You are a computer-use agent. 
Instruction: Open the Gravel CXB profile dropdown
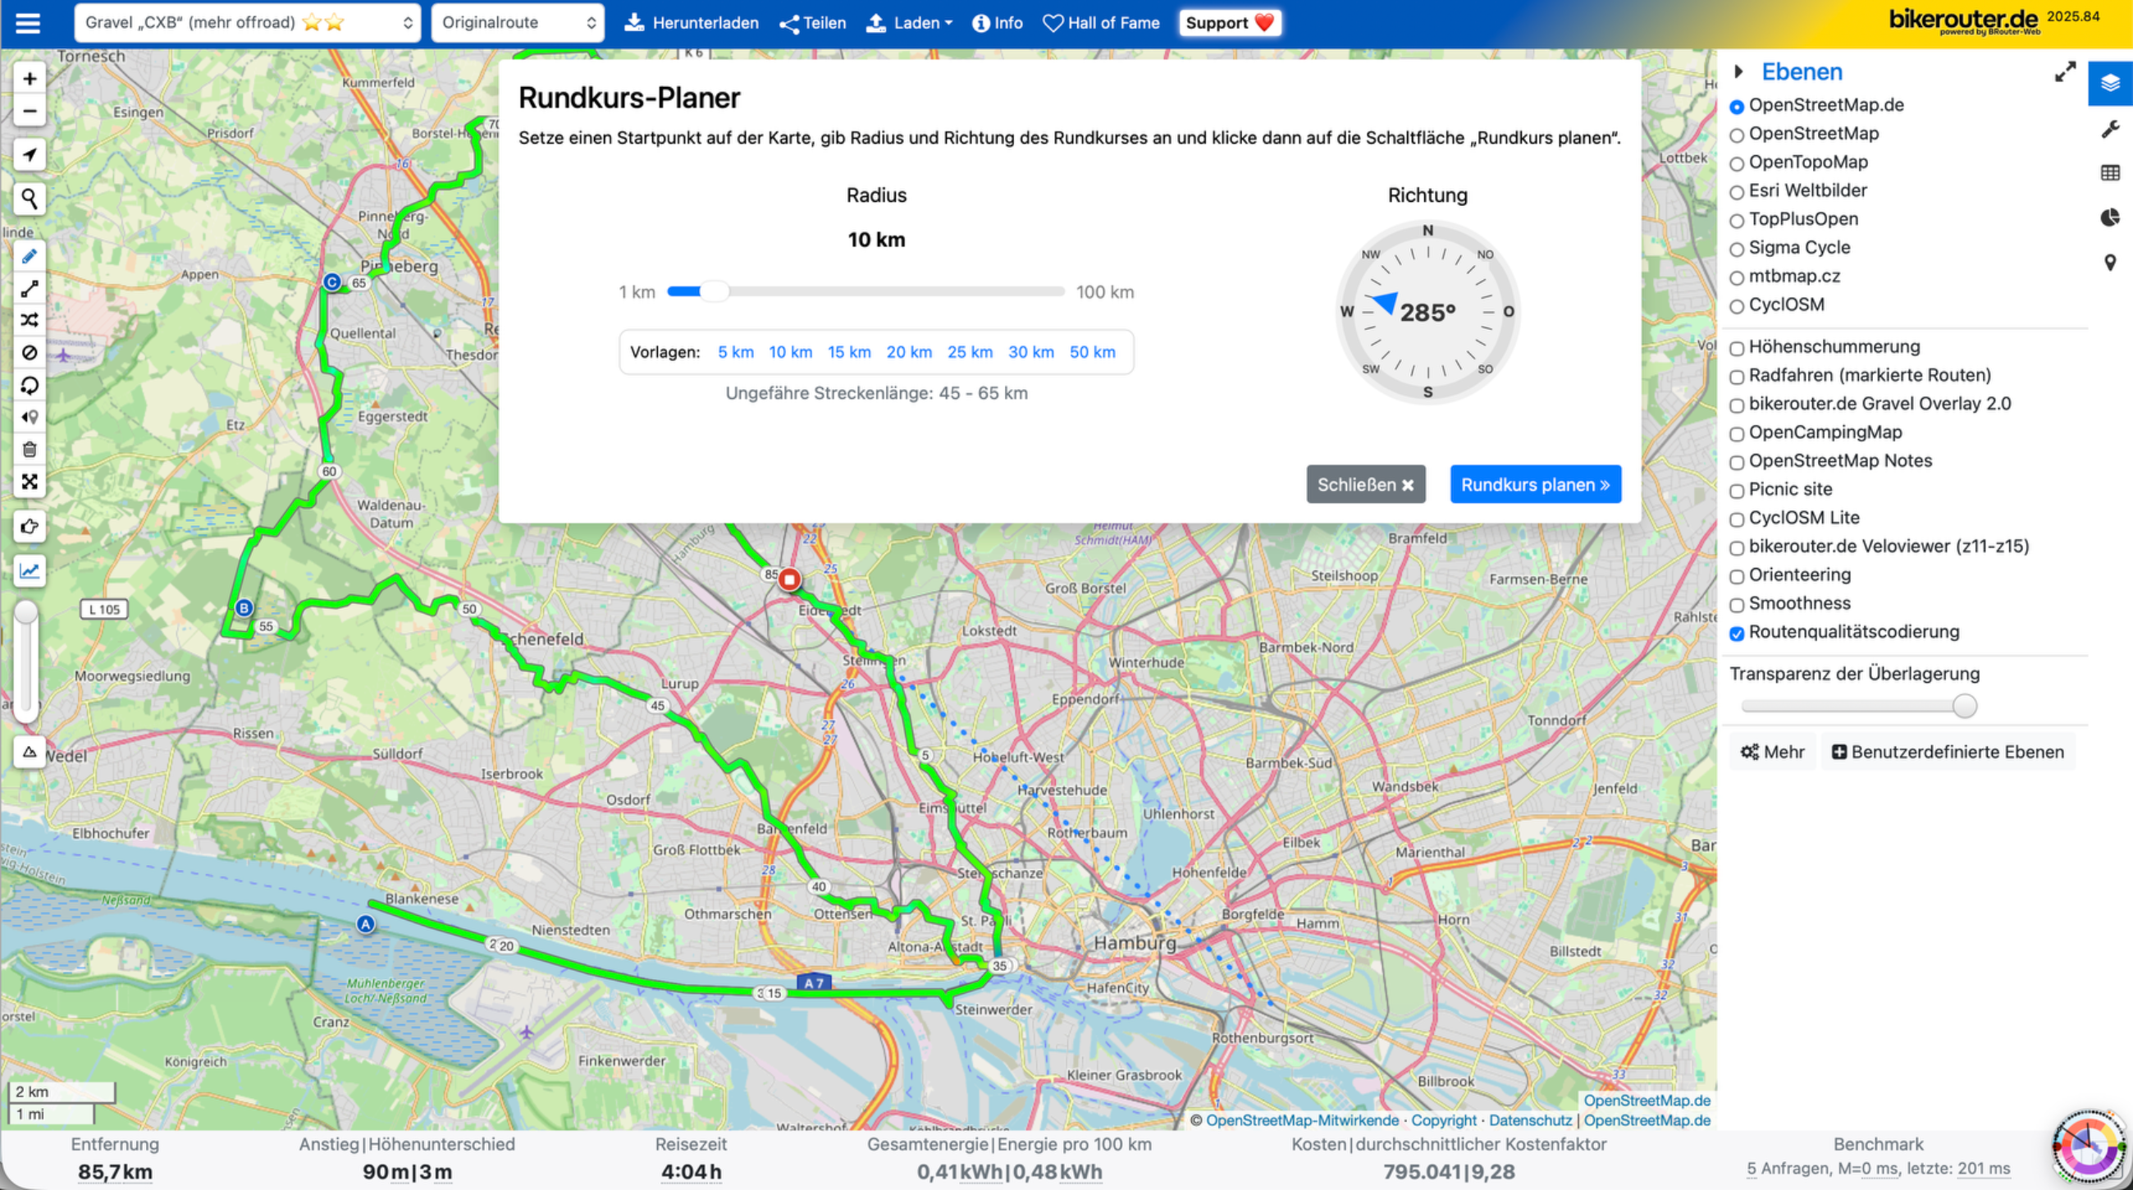tap(247, 22)
